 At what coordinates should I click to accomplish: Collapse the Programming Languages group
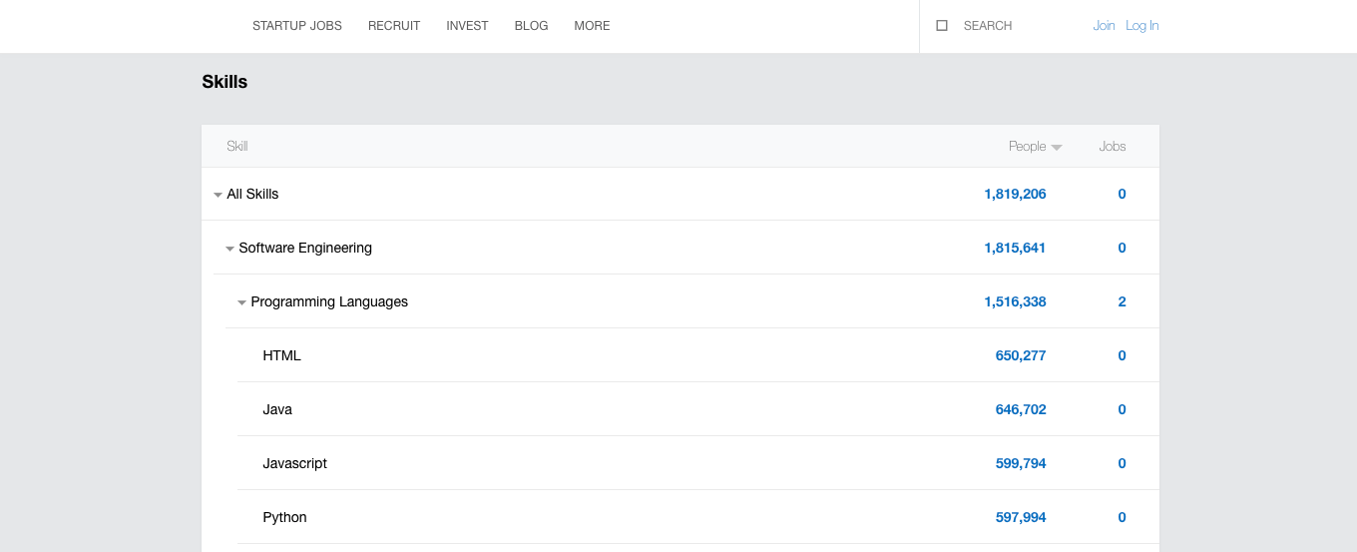tap(241, 302)
